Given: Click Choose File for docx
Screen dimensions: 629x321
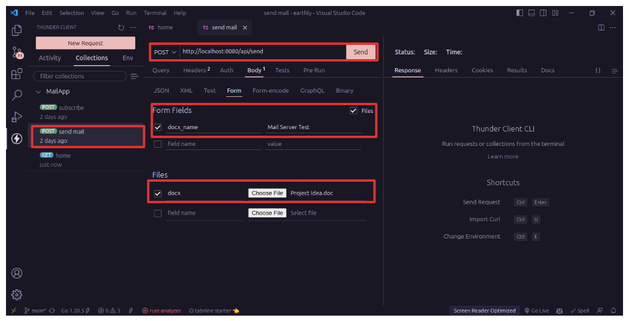Looking at the screenshot, I should 267,194.
